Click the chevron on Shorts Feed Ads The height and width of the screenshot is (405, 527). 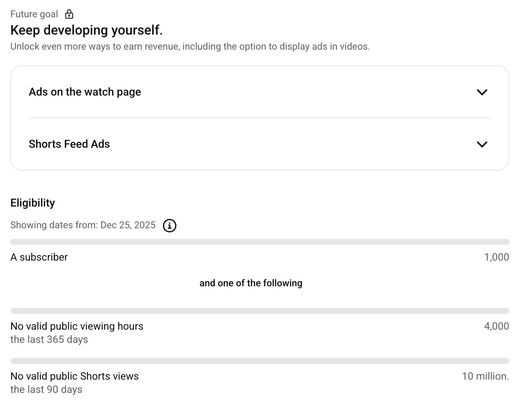[482, 144]
